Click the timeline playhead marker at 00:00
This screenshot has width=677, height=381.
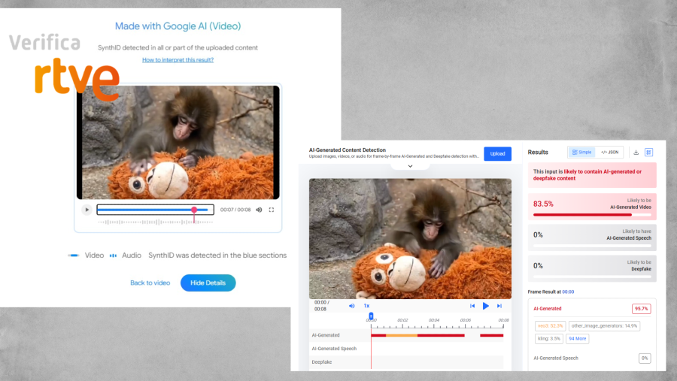[x=372, y=316]
